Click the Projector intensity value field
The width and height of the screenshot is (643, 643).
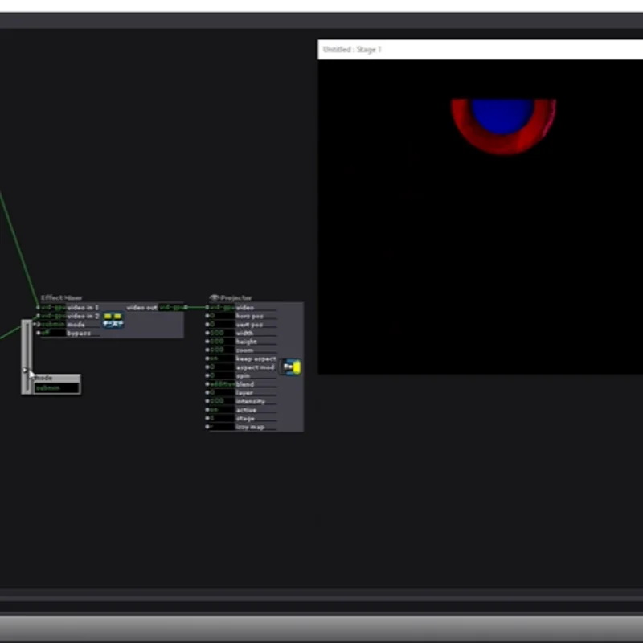(x=222, y=401)
